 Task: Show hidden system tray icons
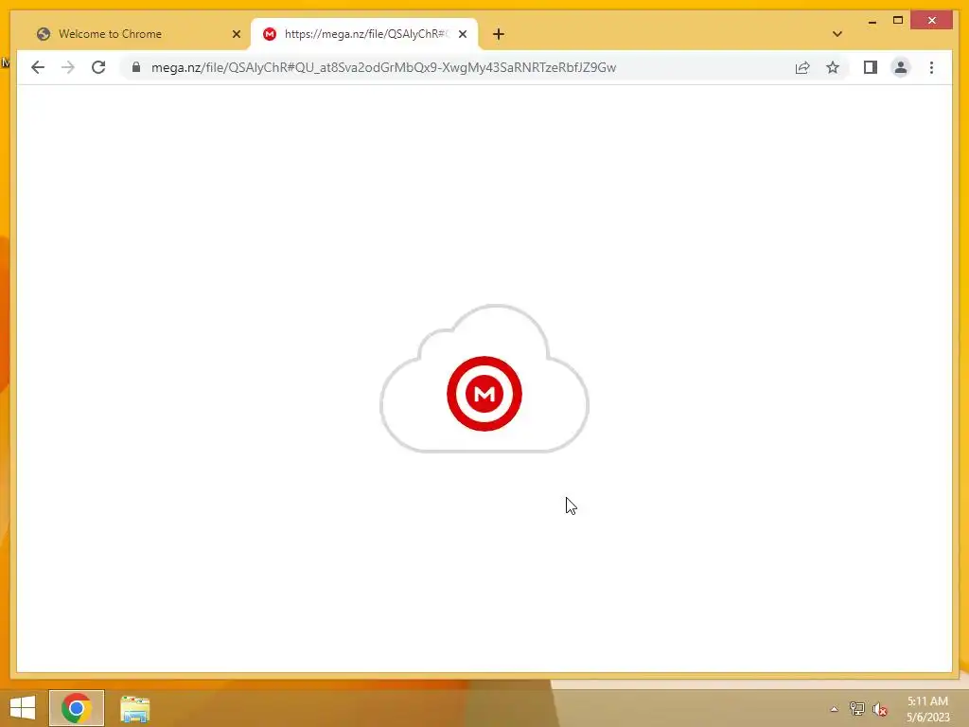tap(834, 709)
